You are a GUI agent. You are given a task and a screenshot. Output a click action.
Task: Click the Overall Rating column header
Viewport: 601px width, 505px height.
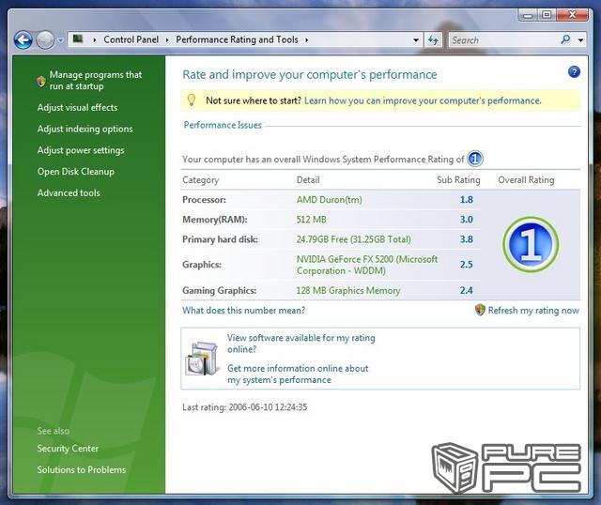pos(526,179)
